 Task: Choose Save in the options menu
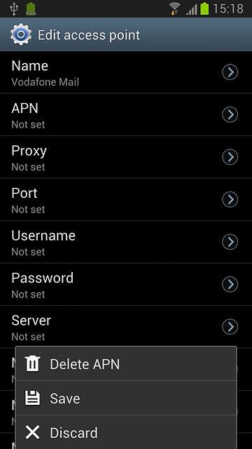126,398
